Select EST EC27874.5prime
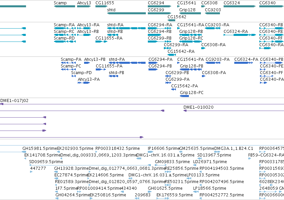 (71, 175)
